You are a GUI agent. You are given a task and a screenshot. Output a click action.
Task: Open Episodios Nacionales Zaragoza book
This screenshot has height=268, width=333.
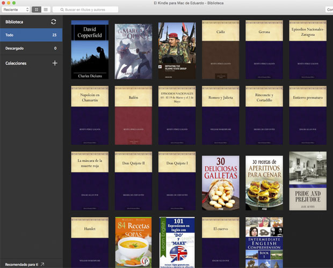coord(308,49)
